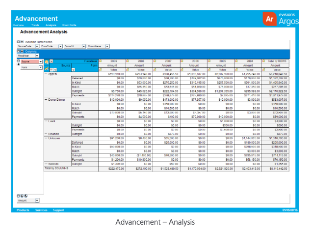Screen dimensions: 313x235
Task: Select the In Kind row under Appeal
Action: [85, 83]
